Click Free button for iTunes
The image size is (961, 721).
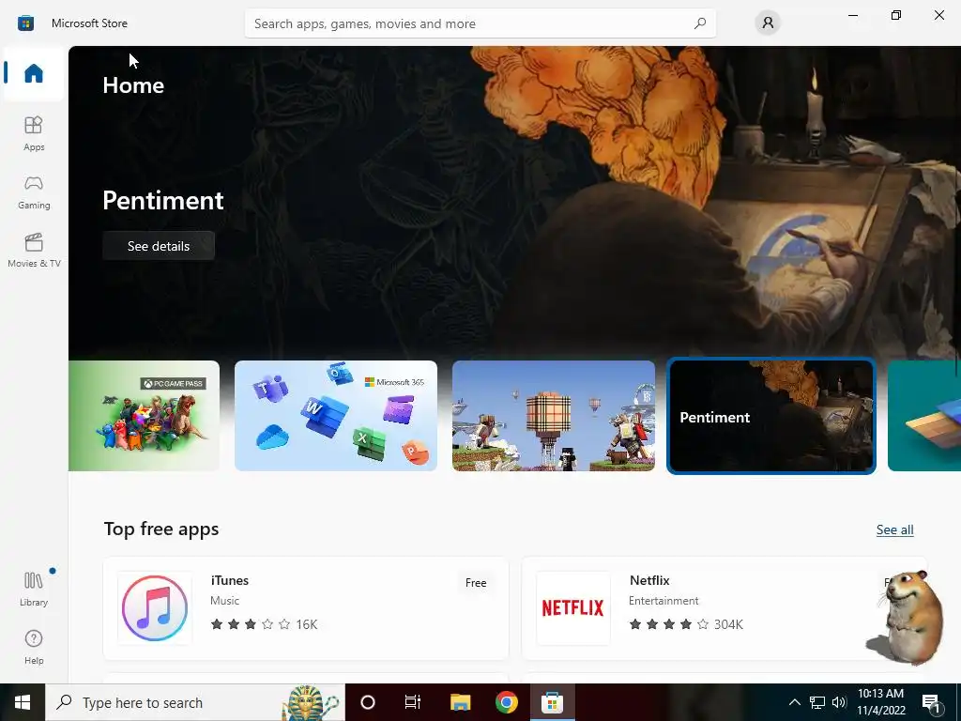476,583
